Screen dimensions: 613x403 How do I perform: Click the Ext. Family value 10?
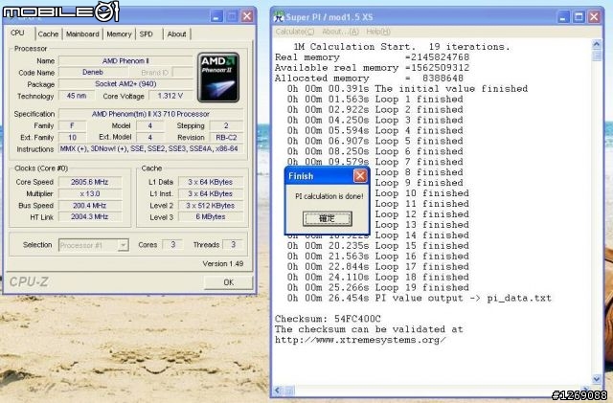click(x=73, y=138)
